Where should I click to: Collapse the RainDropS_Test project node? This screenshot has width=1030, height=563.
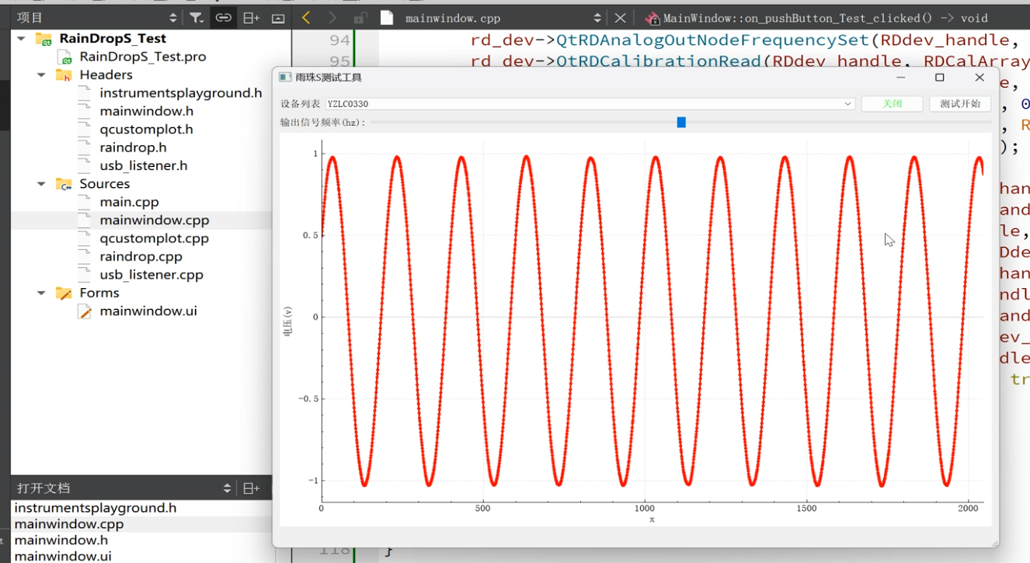[x=21, y=38]
